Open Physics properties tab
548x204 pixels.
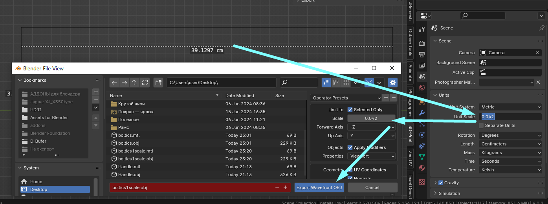tap(422, 134)
